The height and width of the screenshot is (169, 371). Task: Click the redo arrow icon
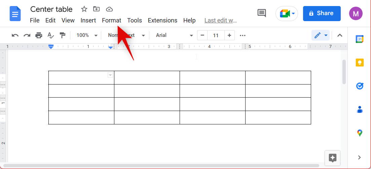tap(27, 36)
